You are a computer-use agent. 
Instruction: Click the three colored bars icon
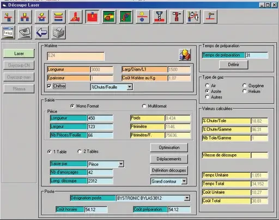click(x=58, y=17)
